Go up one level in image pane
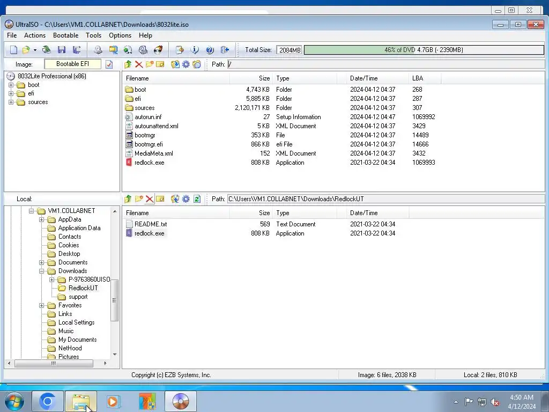The width and height of the screenshot is (549, 412). click(x=128, y=64)
